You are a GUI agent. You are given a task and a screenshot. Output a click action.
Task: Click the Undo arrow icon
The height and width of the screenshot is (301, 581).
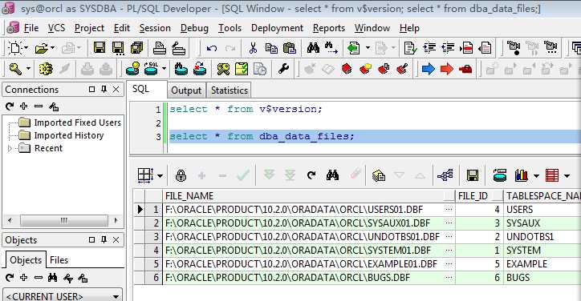[x=212, y=48]
